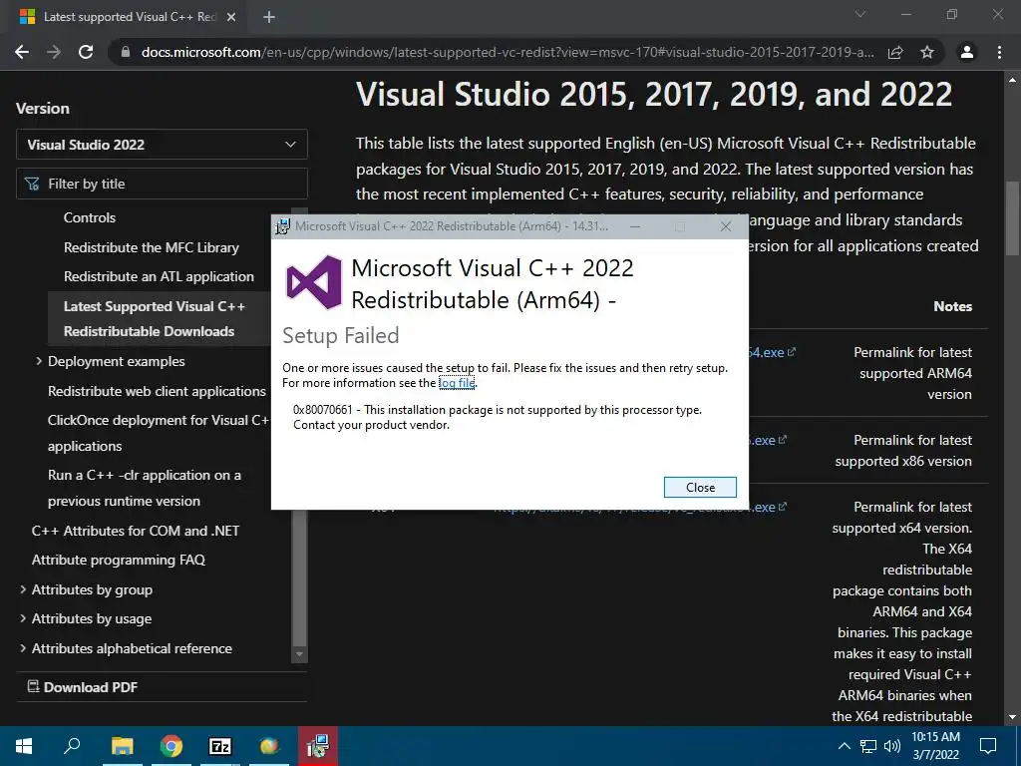Expand Deployment examples node

39,361
